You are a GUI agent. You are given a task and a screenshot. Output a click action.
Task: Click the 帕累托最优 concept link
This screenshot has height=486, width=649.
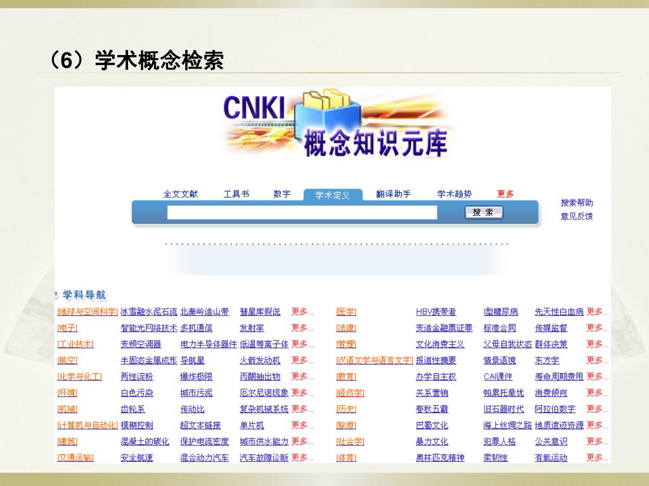[x=503, y=393]
